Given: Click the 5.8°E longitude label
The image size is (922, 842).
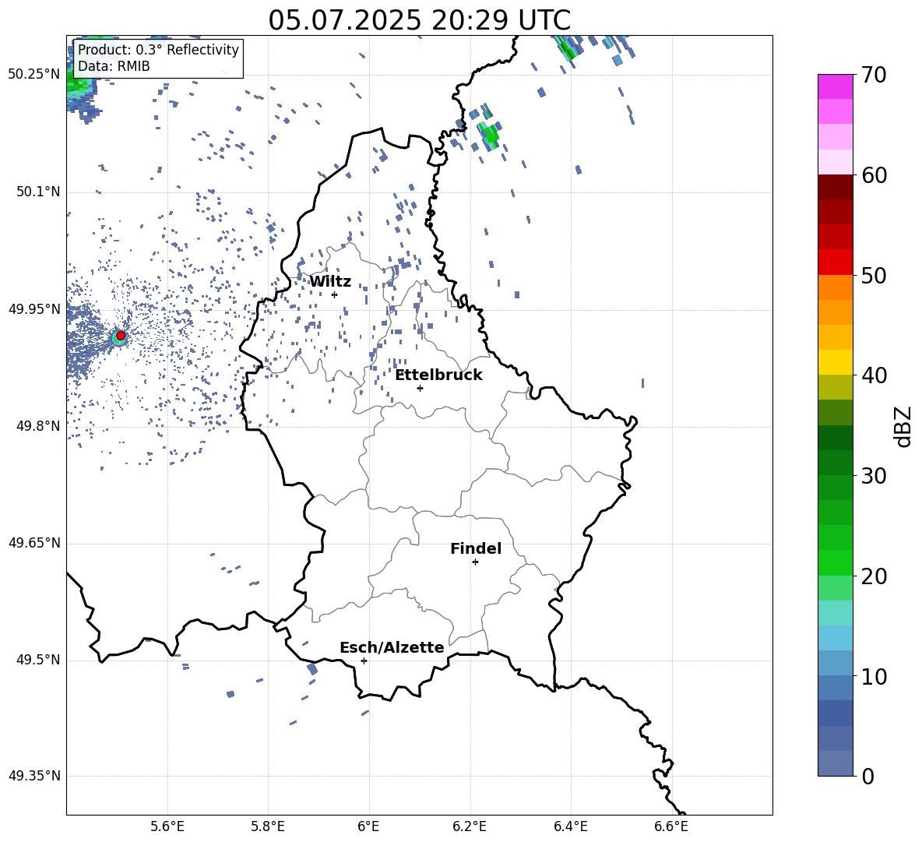Looking at the screenshot, I should [268, 826].
